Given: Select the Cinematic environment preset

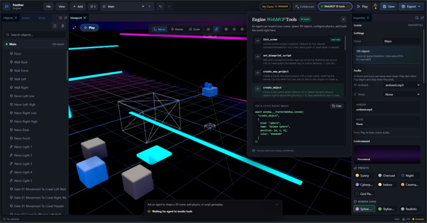Looking at the screenshot, I should tap(410, 185).
